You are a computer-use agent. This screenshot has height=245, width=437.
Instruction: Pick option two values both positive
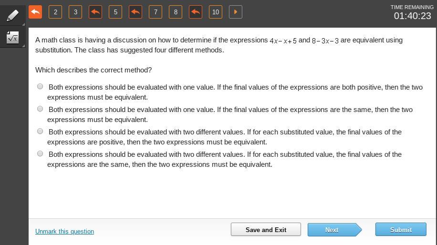tap(40, 131)
